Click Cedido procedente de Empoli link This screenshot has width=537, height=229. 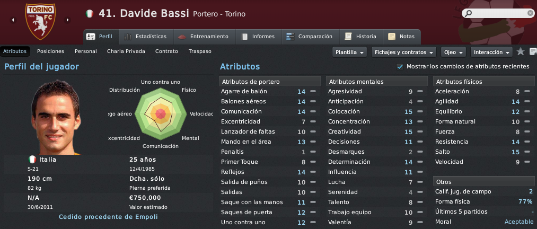tap(108, 217)
